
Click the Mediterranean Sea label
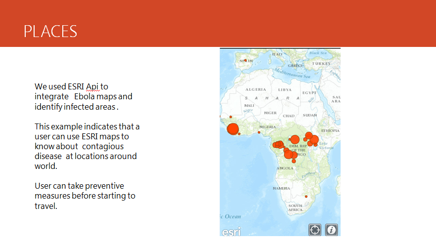[x=292, y=73]
